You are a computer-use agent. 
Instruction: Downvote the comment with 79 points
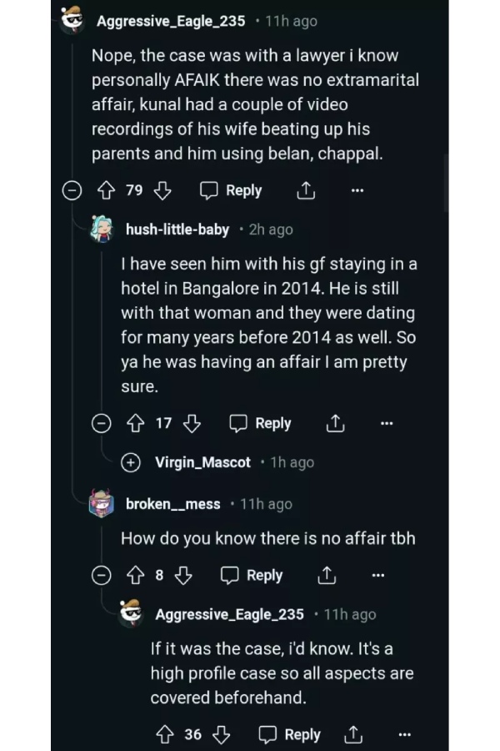(x=162, y=190)
